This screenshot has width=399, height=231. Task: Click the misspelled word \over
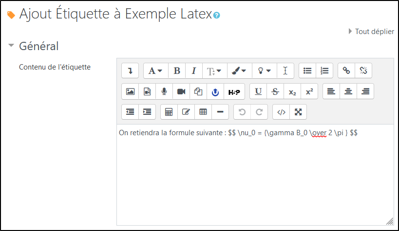point(318,133)
